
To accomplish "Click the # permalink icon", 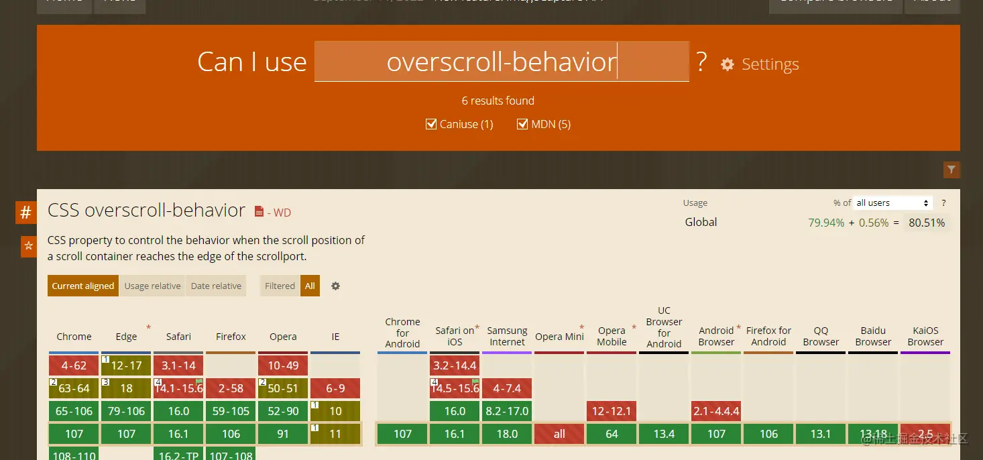I will pyautogui.click(x=26, y=213).
